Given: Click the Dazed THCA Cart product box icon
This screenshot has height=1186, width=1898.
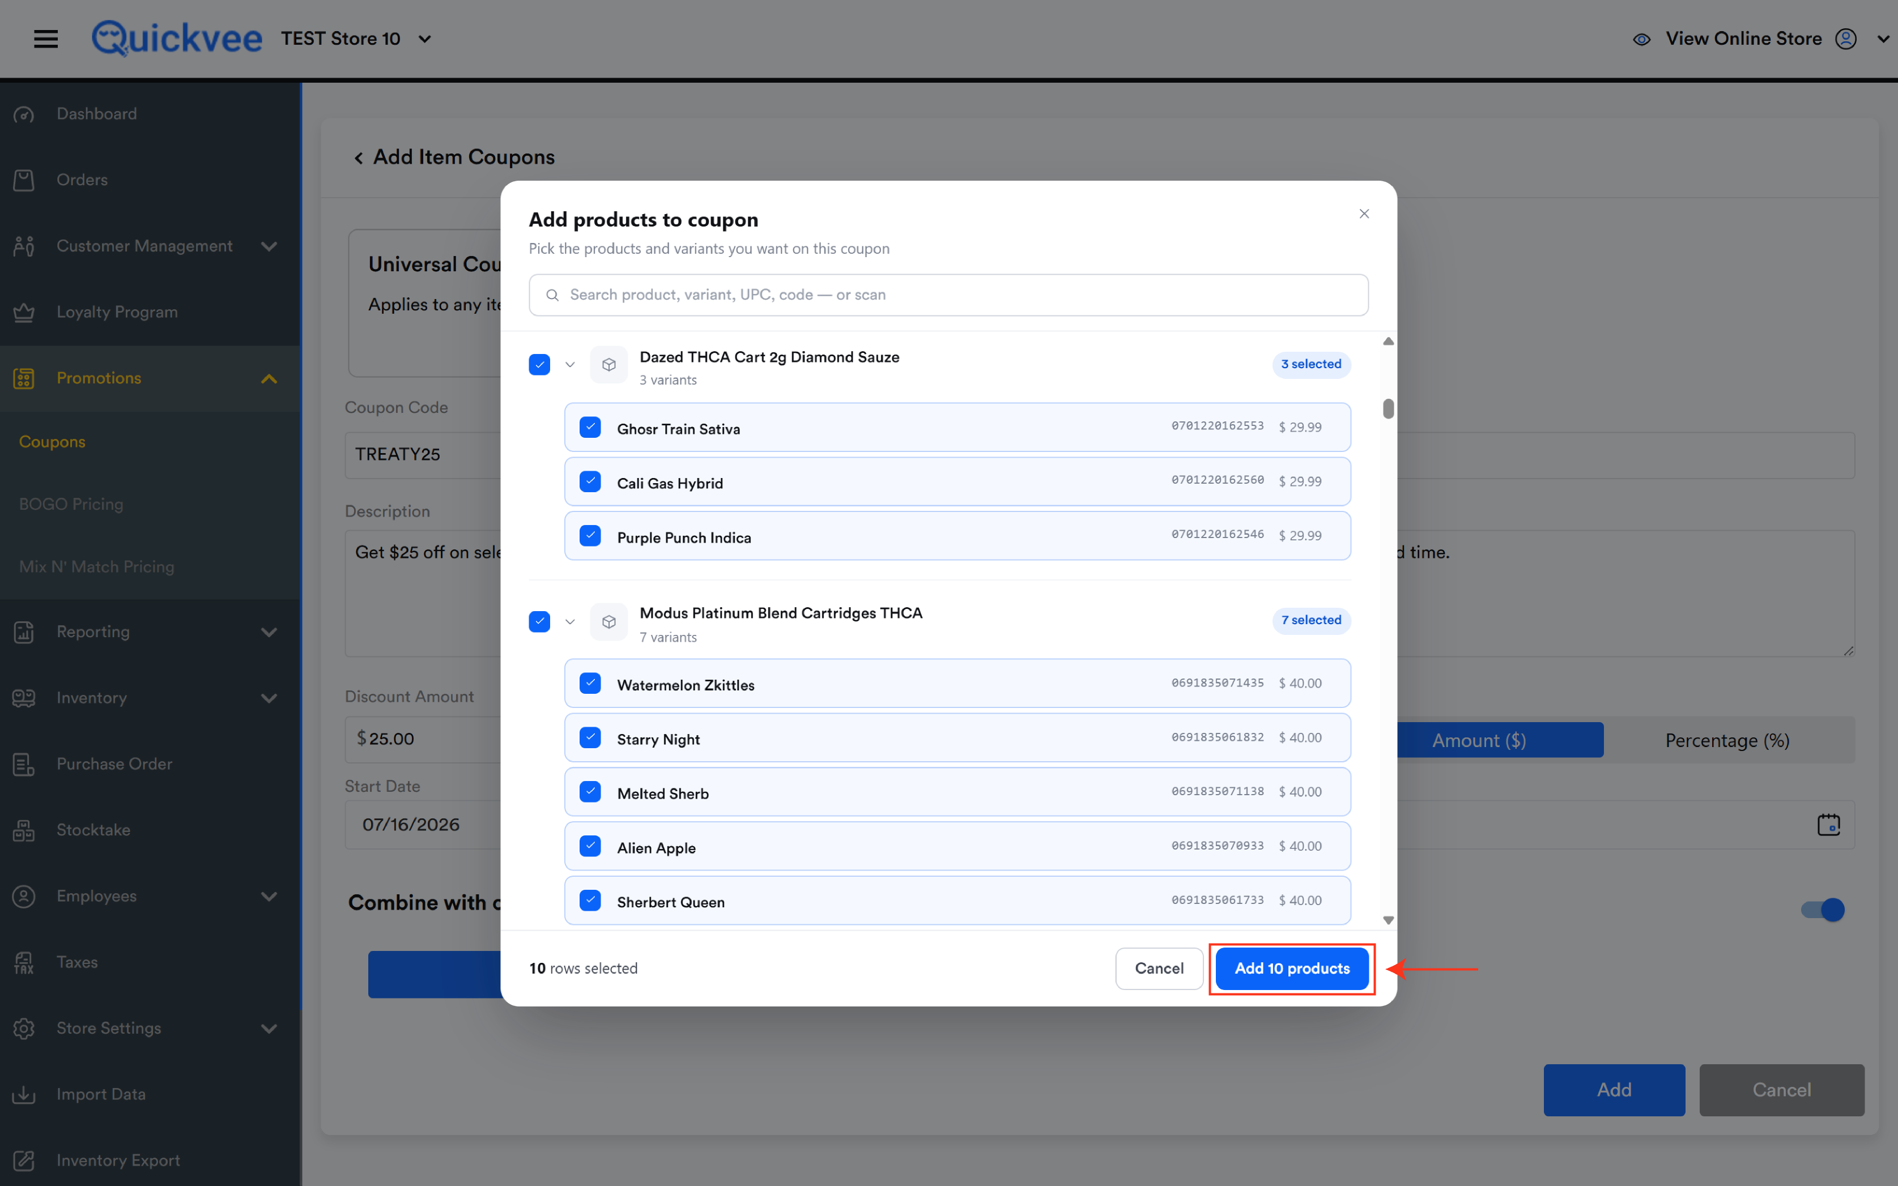Looking at the screenshot, I should (x=609, y=365).
